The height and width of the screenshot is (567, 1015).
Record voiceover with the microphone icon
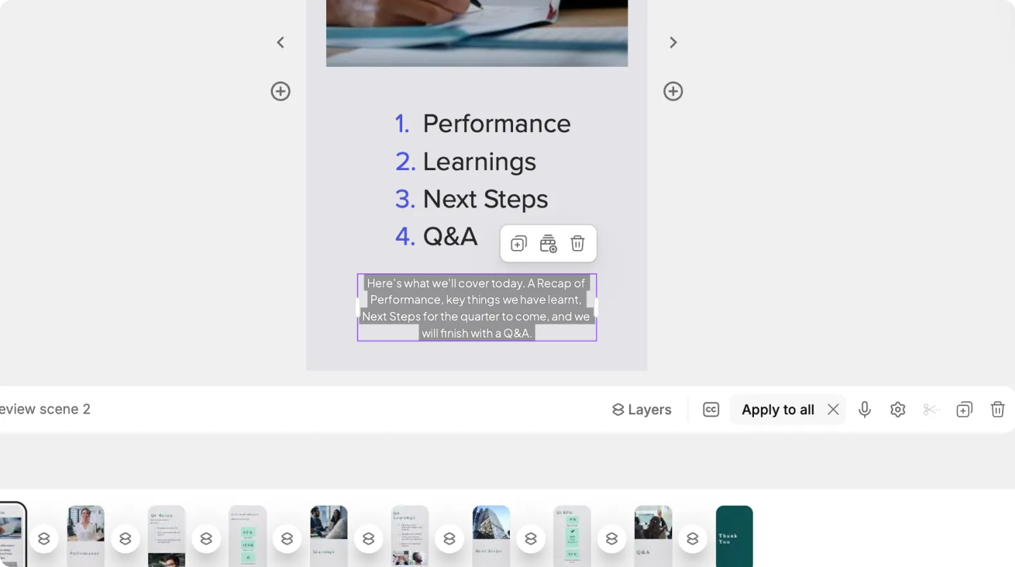pyautogui.click(x=865, y=410)
